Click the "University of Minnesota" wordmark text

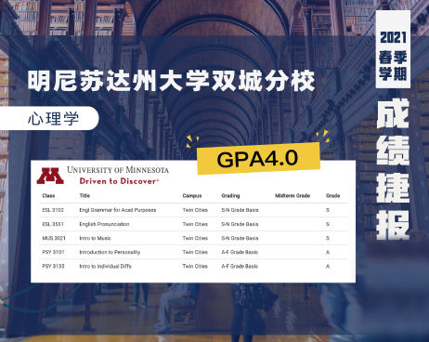(x=118, y=170)
